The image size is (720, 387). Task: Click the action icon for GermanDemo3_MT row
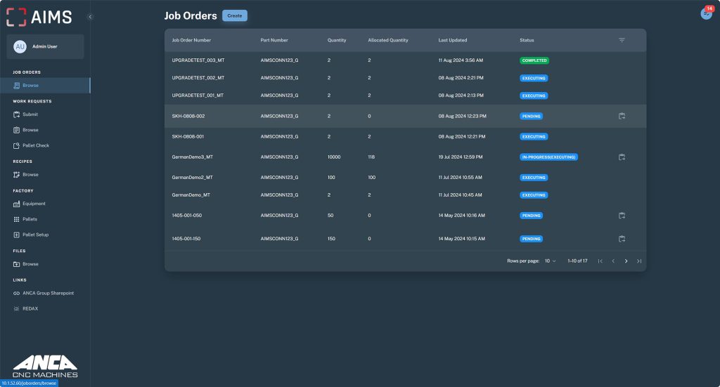pos(622,157)
